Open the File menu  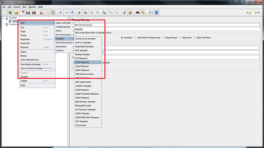4,7
